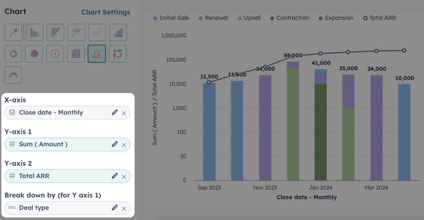Screen dimensions: 424x220
Task: Pick the donut chart type
Action: click(13, 54)
